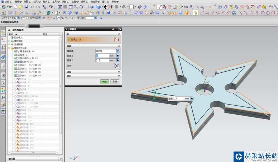Click the Save floppy-disk icon
Image resolution: width=278 pixels, height=162 pixels.
(x=26, y=7)
